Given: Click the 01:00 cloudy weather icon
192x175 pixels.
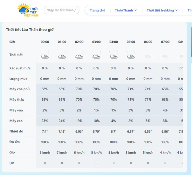Looking at the screenshot, I should pos(62,56).
